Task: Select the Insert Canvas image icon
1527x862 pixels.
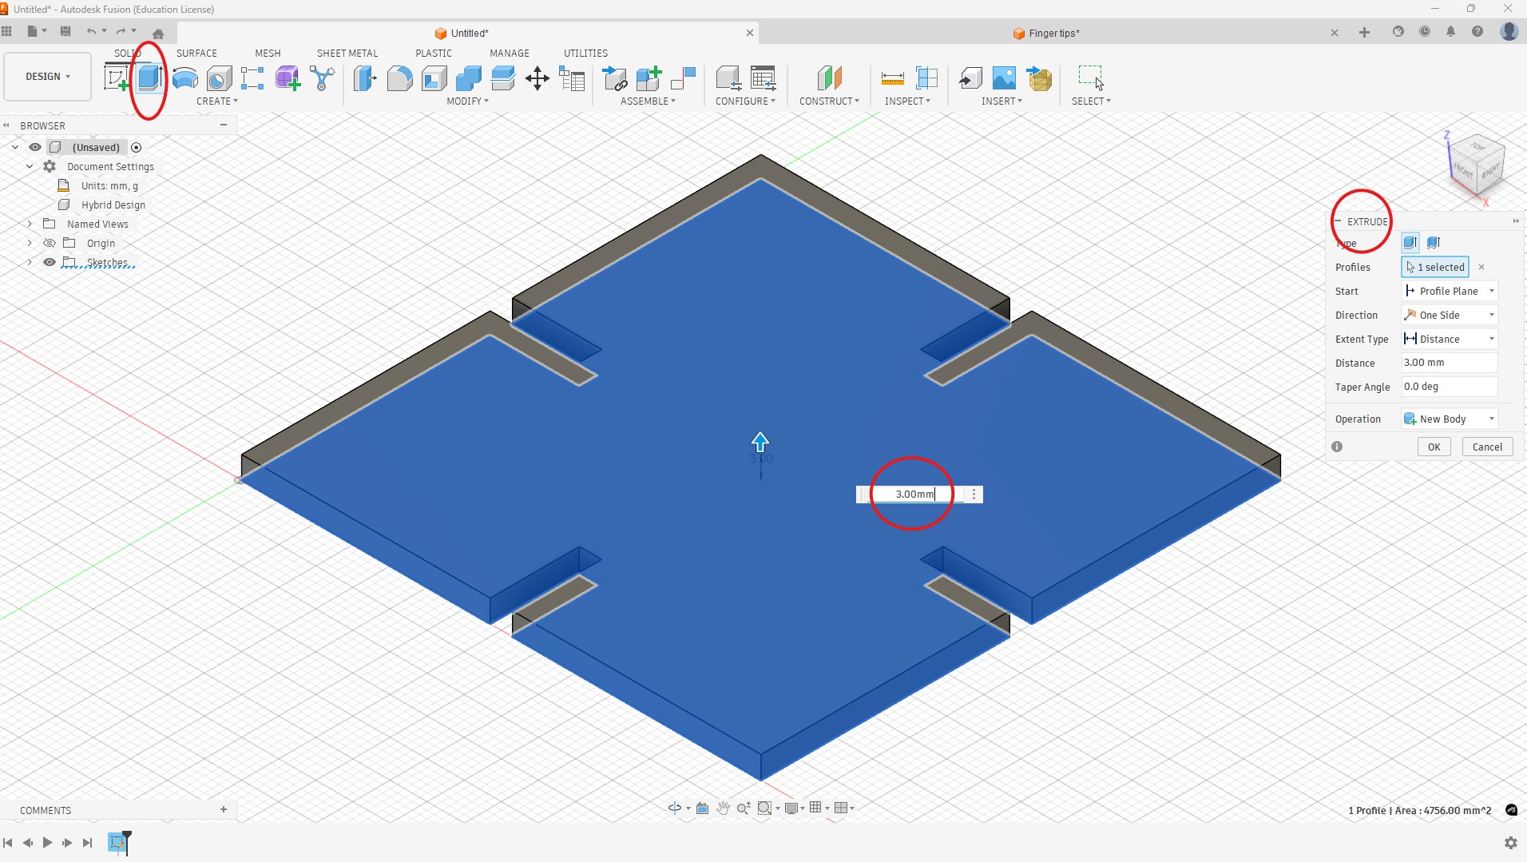Action: click(1004, 78)
